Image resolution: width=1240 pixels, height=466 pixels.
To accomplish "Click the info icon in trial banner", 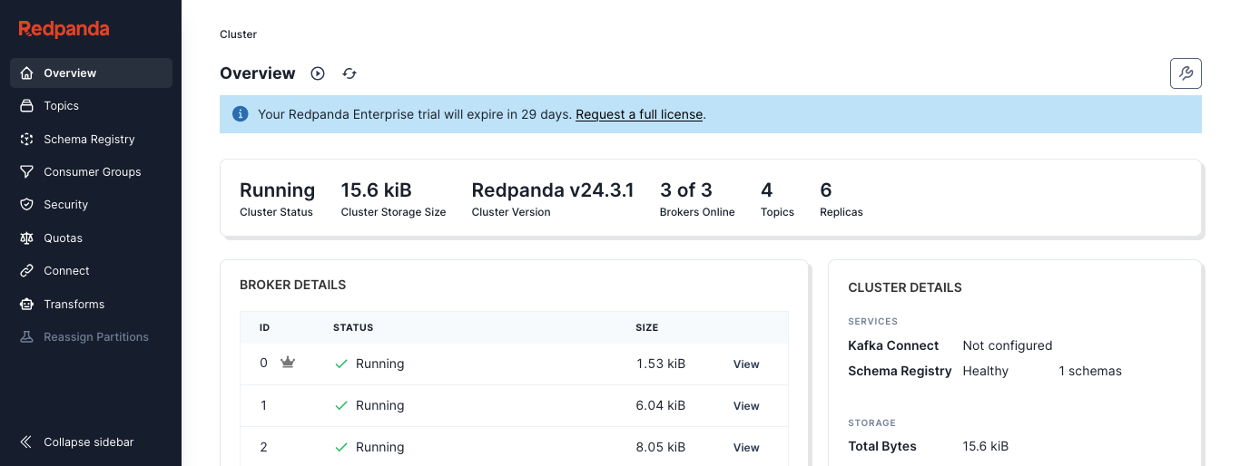I will tap(241, 114).
